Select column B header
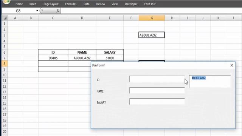The image size is (242, 136). click(x=31, y=18)
